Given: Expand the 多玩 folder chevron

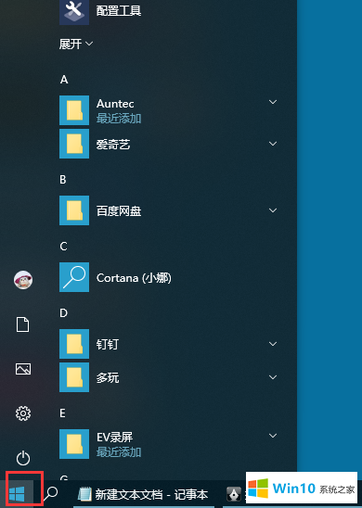Looking at the screenshot, I should [x=273, y=377].
